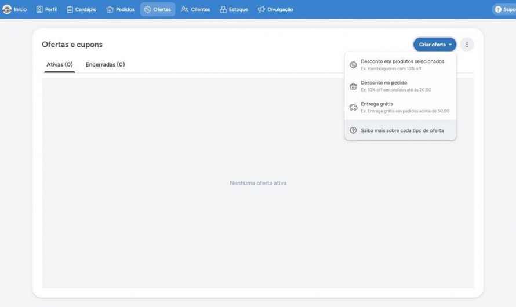Click the Ofertas percent badge icon
This screenshot has width=516, height=307.
[x=147, y=9]
